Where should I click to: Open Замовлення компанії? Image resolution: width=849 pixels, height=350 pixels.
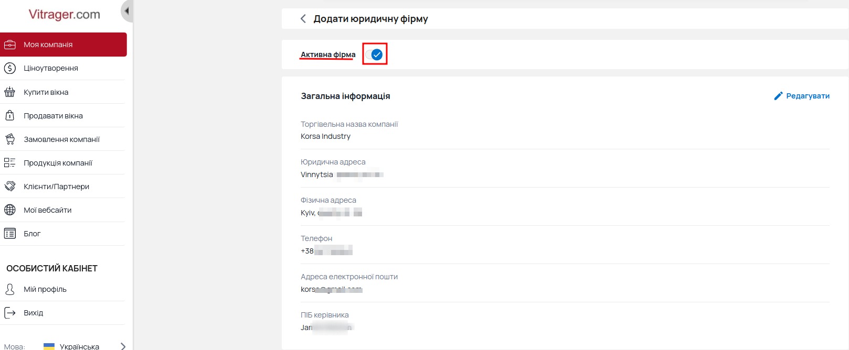tap(61, 139)
